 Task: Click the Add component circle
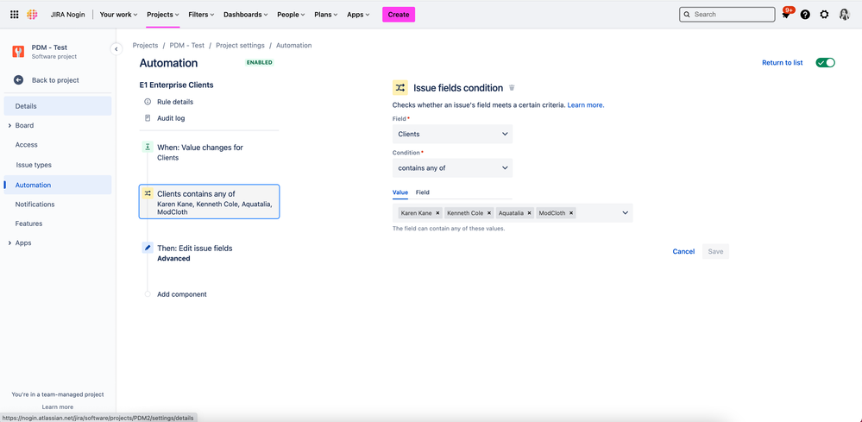click(148, 294)
